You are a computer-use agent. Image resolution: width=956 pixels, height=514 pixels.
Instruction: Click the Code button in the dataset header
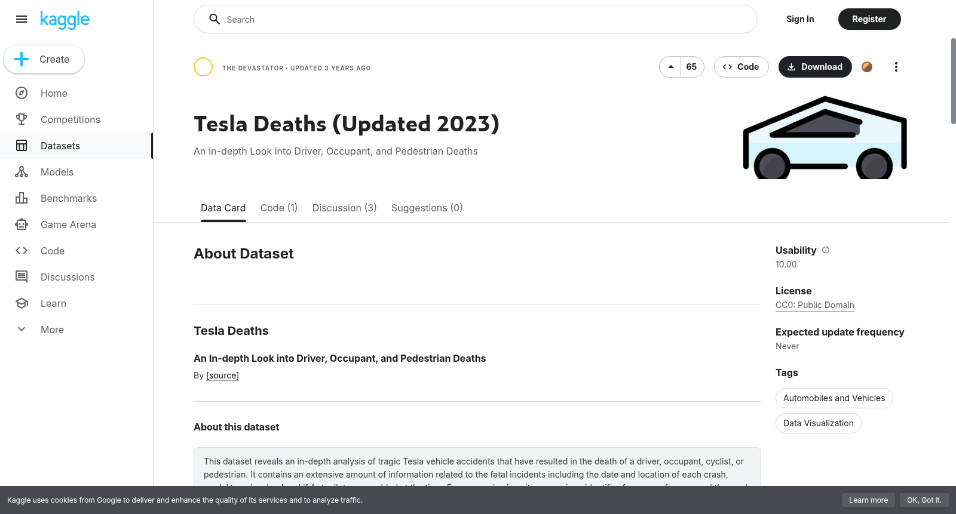[x=741, y=67]
